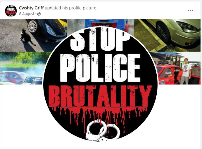Viewport: 202px width, 149px height.
Task: Click the "updated his profile picture" text
Action: pyautogui.click(x=71, y=8)
